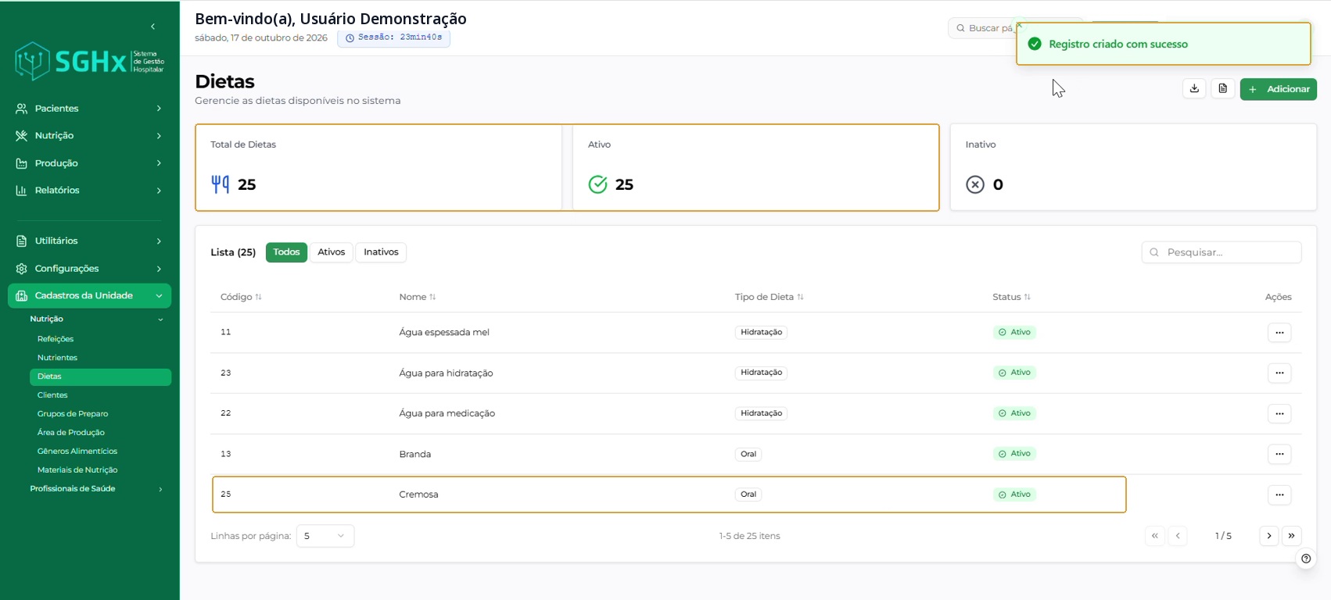The height and width of the screenshot is (600, 1331).
Task: Focus the Pesquisar search field
Action: (x=1222, y=252)
